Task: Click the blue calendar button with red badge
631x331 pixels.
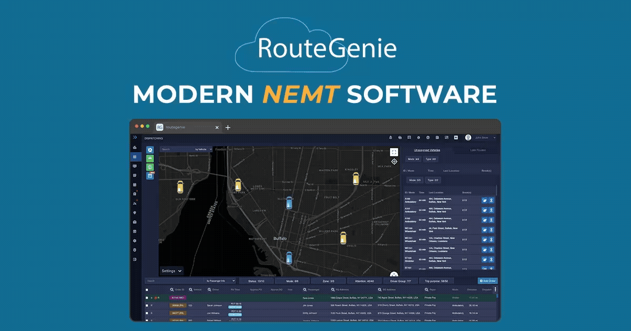Action: [x=150, y=175]
